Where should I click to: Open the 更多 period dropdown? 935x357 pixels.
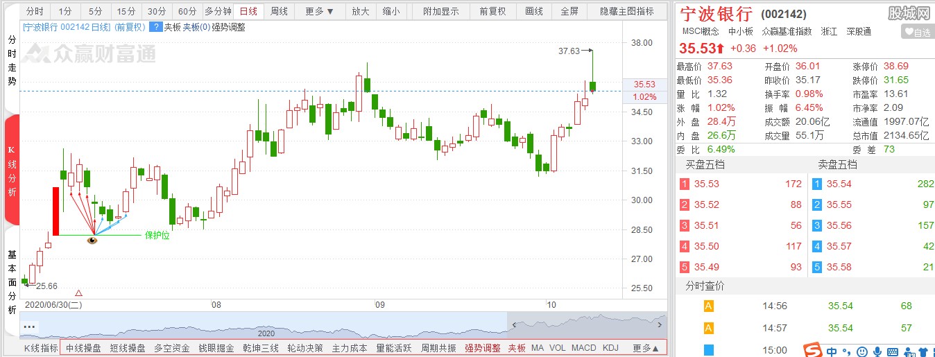point(319,12)
